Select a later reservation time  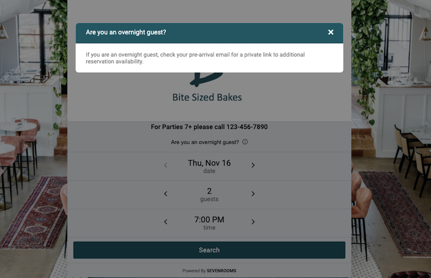point(253,222)
